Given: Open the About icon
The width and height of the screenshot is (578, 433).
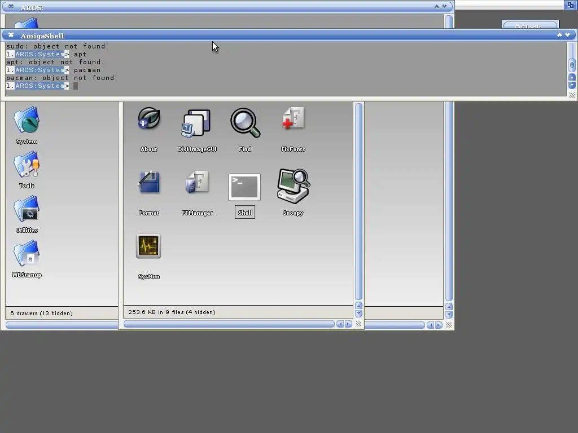Looking at the screenshot, I should (x=149, y=118).
